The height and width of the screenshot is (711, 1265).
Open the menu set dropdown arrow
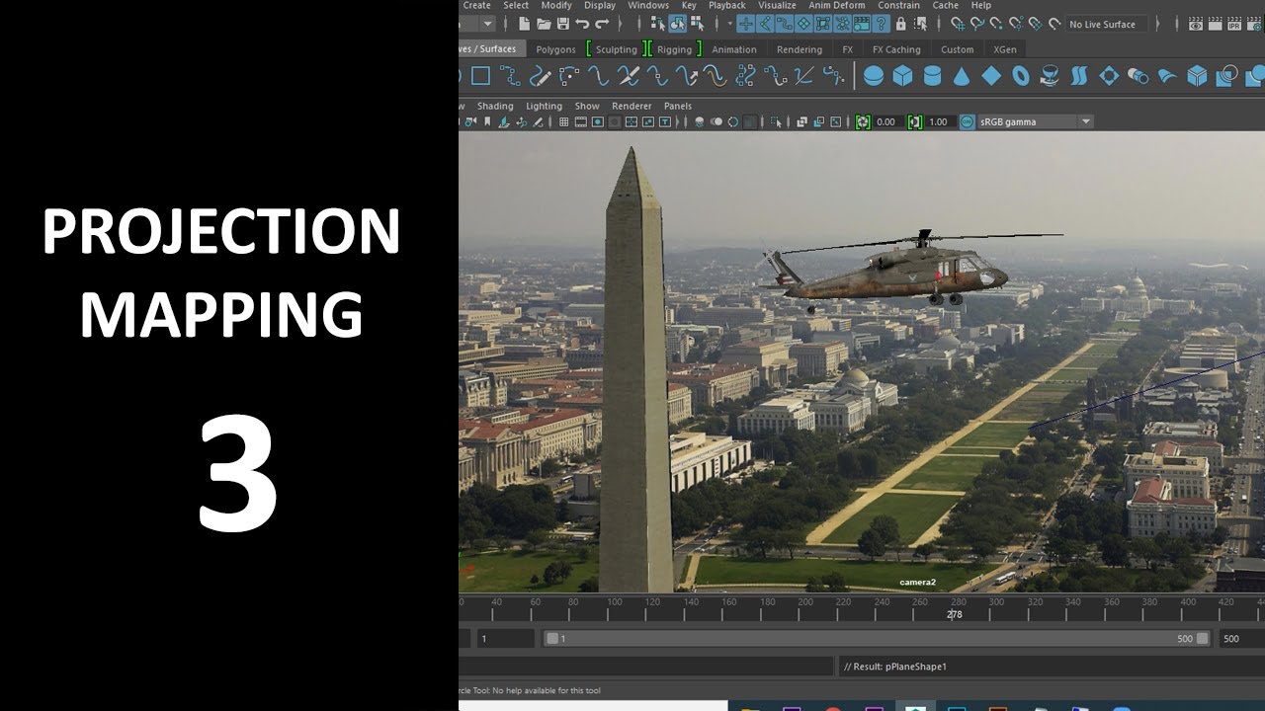(488, 24)
